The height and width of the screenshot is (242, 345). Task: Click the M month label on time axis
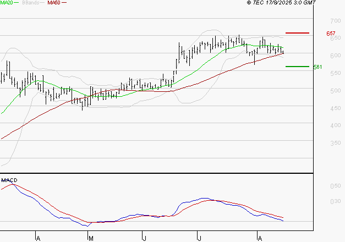pyautogui.click(x=91, y=238)
